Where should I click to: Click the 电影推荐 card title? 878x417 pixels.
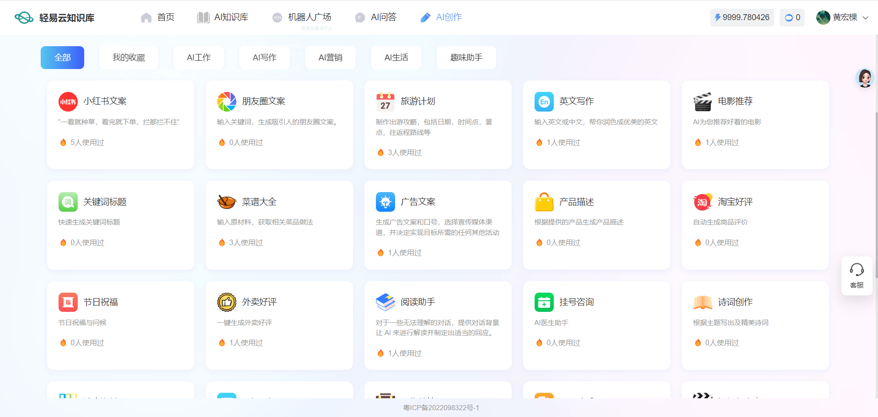(735, 101)
